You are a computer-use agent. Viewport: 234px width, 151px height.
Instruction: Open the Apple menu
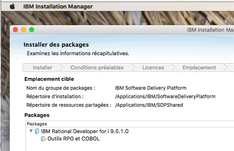point(13,6)
